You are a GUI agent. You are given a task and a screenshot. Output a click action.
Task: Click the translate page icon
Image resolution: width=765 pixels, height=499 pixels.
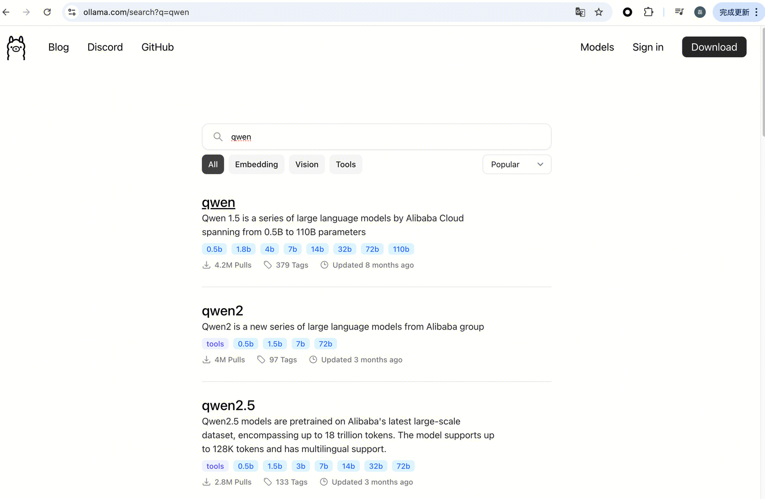tap(580, 12)
